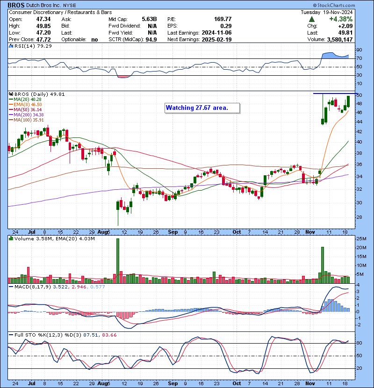
Task: Click the tall August volume spike bar
Action: tap(118, 261)
